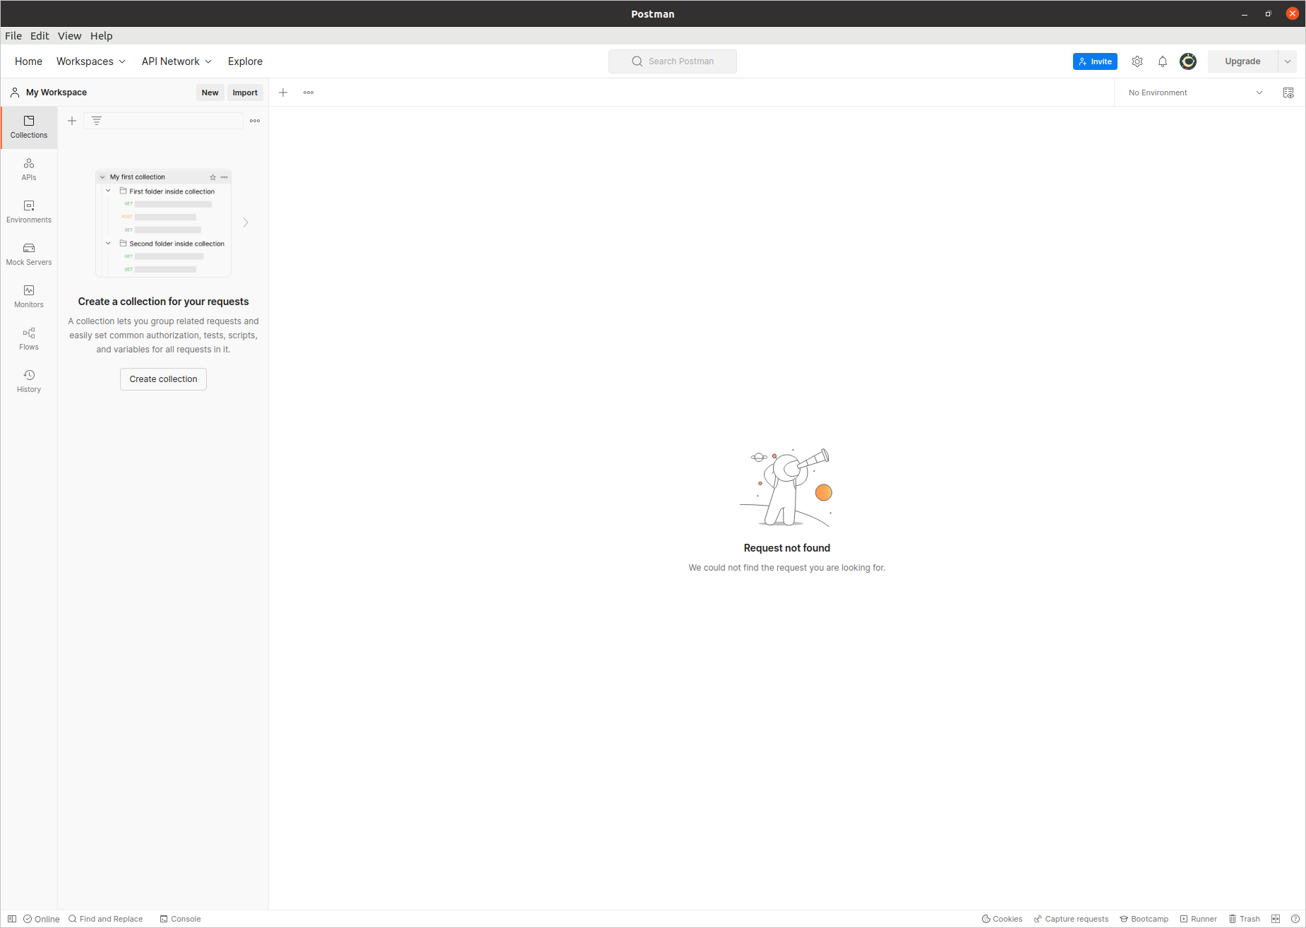1306x928 pixels.
Task: Open the APIs panel from the sidebar
Action: coord(28,169)
